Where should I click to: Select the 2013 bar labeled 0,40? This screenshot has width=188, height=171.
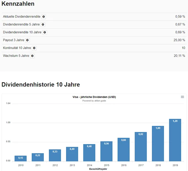pyautogui.click(x=72, y=154)
